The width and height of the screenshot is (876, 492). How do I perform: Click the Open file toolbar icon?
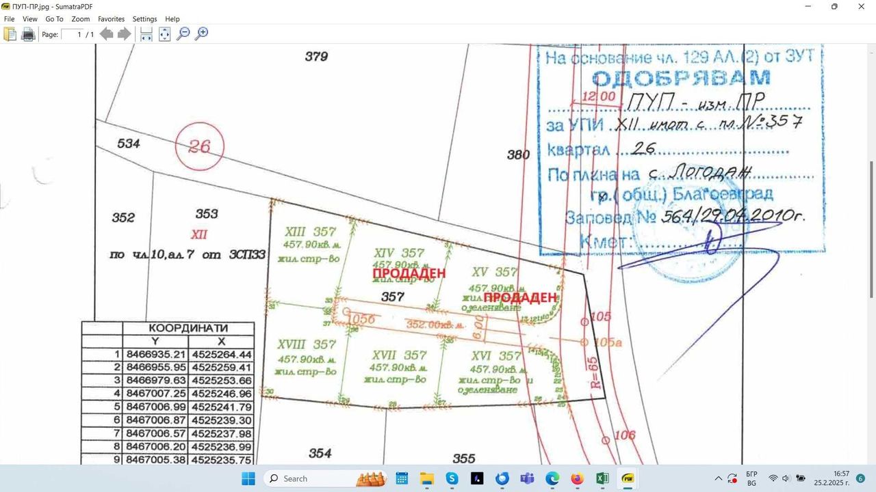[10, 34]
